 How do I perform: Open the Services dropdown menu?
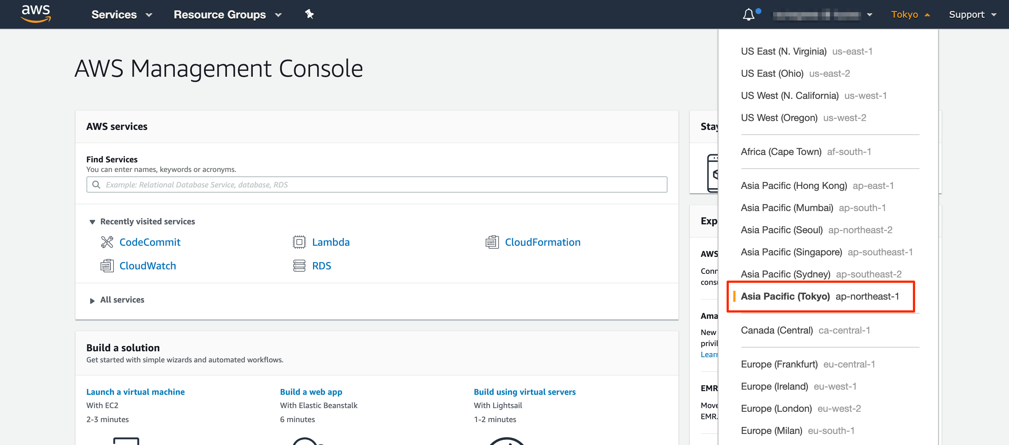pos(122,14)
